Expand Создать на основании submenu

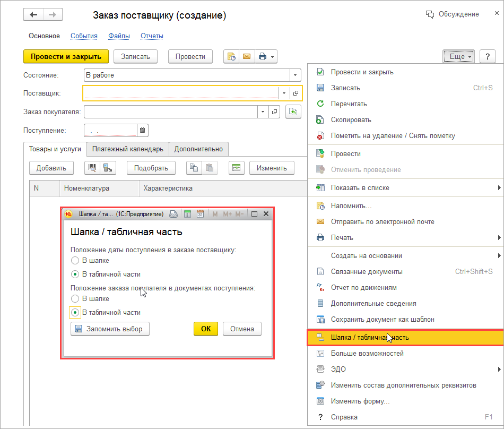[x=499, y=256]
